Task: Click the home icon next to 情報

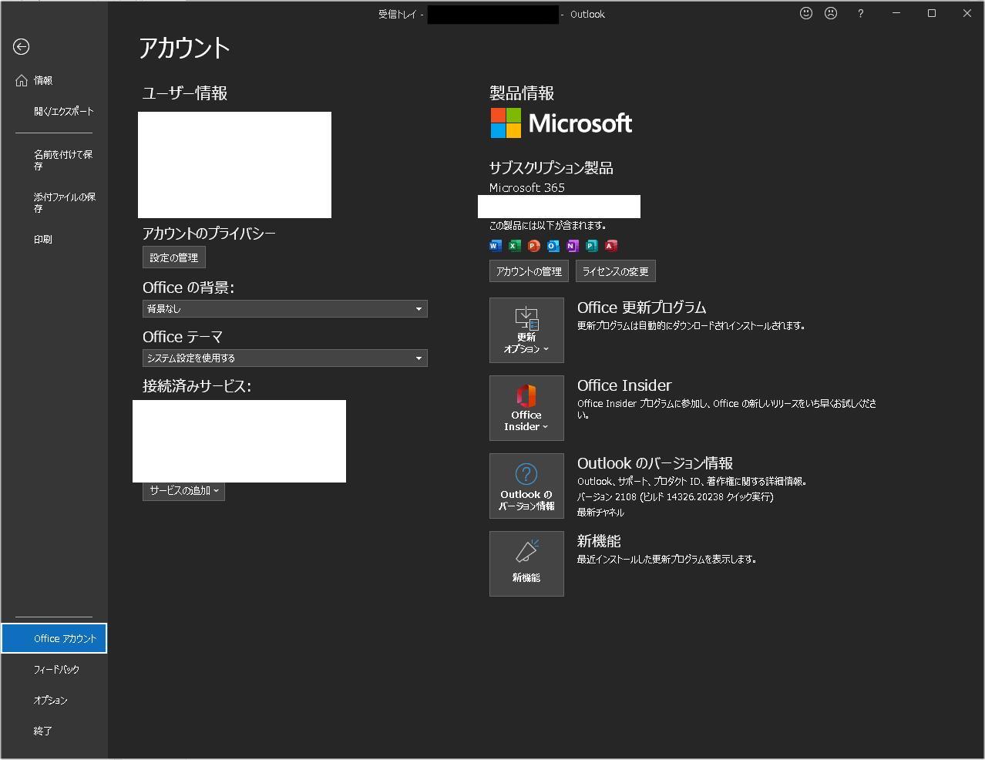Action: (22, 80)
